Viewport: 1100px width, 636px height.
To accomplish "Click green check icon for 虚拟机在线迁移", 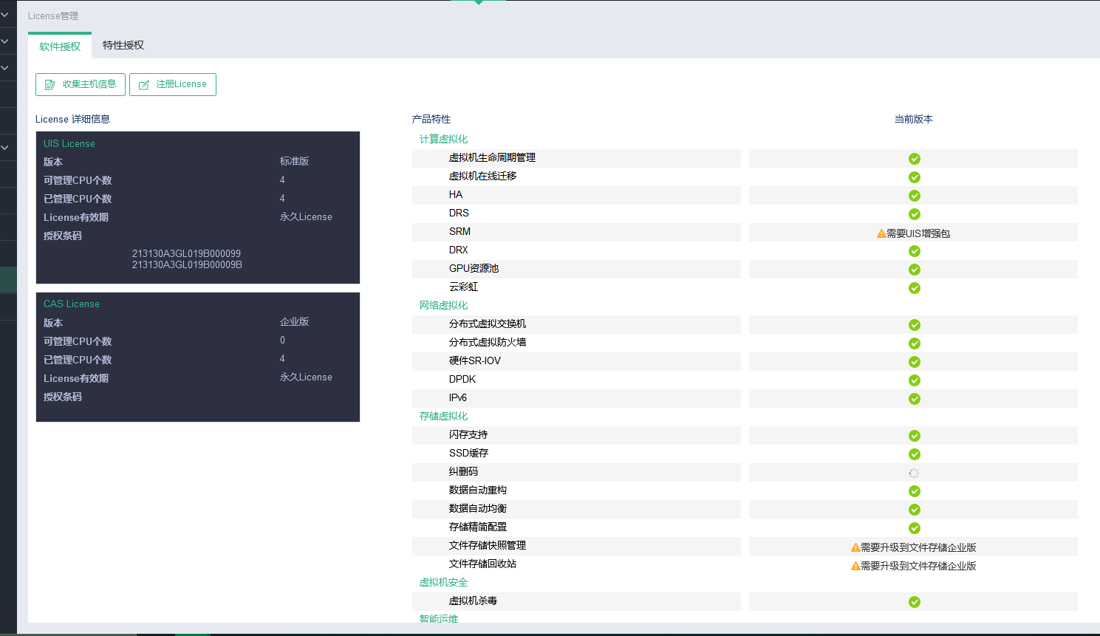I will pyautogui.click(x=915, y=177).
